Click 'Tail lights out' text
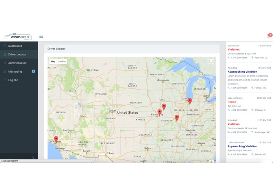Viewport: 273px width, 194px height. click(235, 106)
